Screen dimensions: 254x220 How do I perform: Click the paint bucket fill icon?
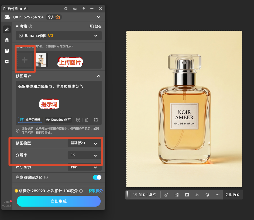click(197, 195)
